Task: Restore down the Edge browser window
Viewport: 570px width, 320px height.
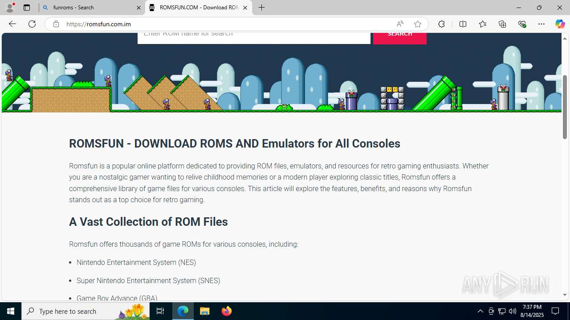Action: [x=539, y=8]
